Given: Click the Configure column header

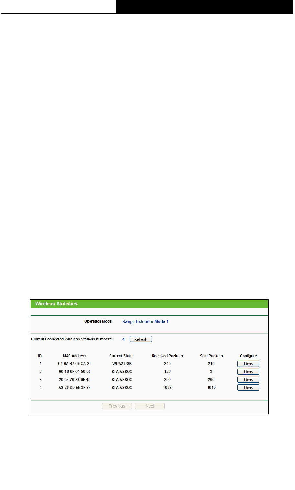Looking at the screenshot, I should pyautogui.click(x=248, y=356).
